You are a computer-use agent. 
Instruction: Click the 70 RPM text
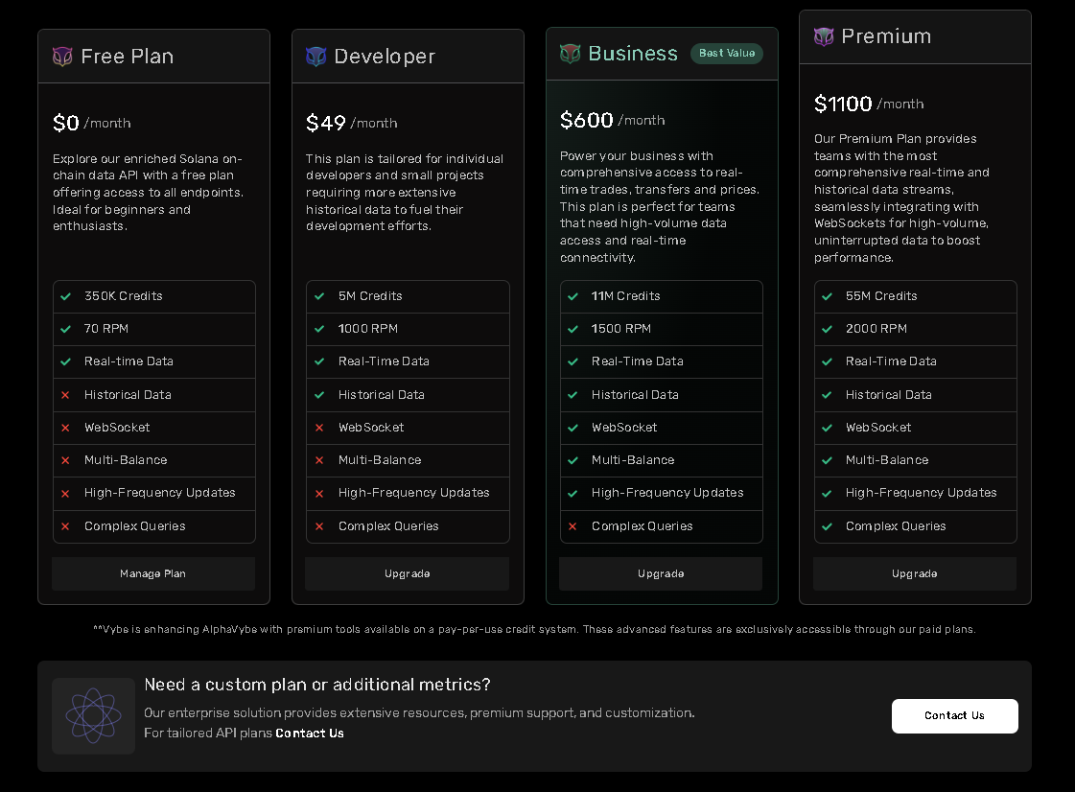click(106, 329)
